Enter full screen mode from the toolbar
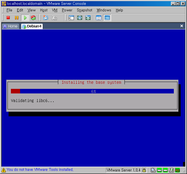The width and height of the screenshot is (187, 174). [x=88, y=18]
